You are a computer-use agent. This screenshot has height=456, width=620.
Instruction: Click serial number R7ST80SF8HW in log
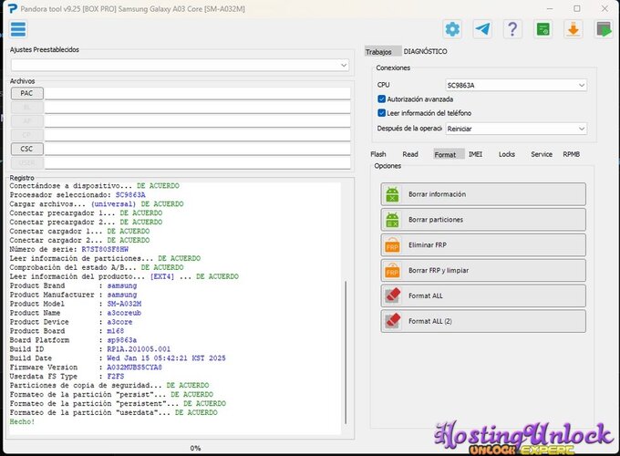105,250
